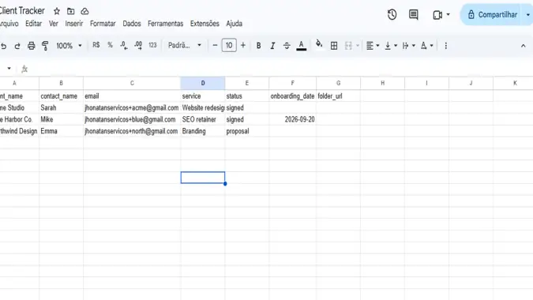Viewport: 533px width, 300px height.
Task: Print the spreadsheet
Action: [x=32, y=46]
